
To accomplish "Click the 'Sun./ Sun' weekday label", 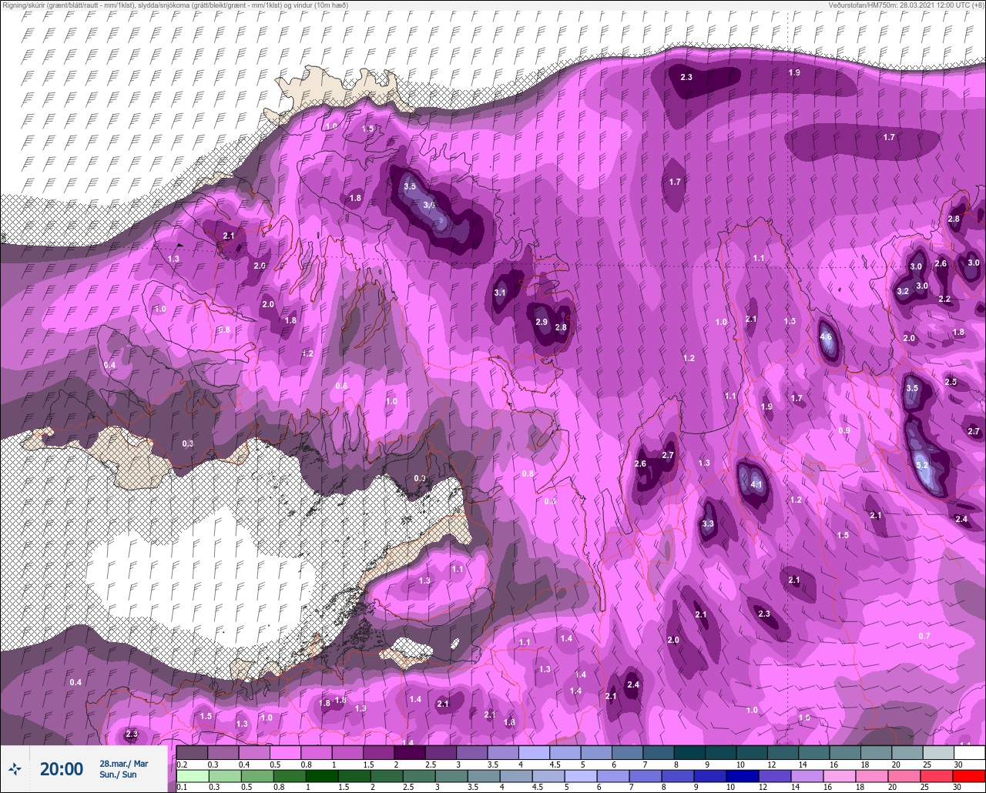I will 119,775.
